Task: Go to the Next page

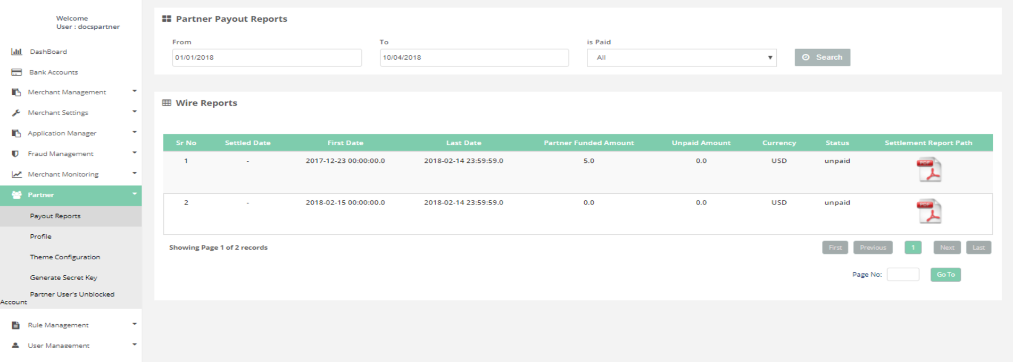Action: 946,248
